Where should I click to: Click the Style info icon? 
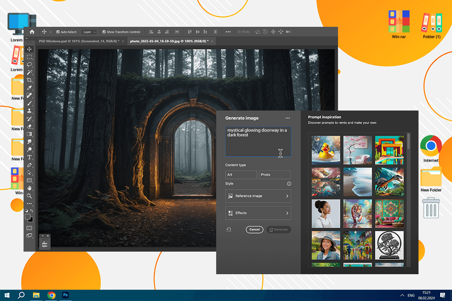[x=289, y=184]
